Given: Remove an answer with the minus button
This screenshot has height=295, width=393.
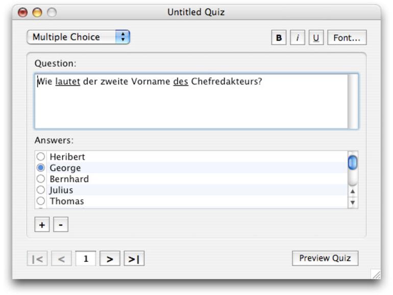Looking at the screenshot, I should [60, 225].
